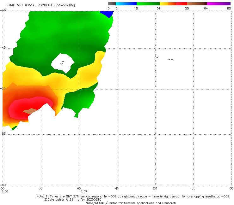Click the '34' color bar scale label
The height and width of the screenshot is (205, 234).
(x=158, y=8)
